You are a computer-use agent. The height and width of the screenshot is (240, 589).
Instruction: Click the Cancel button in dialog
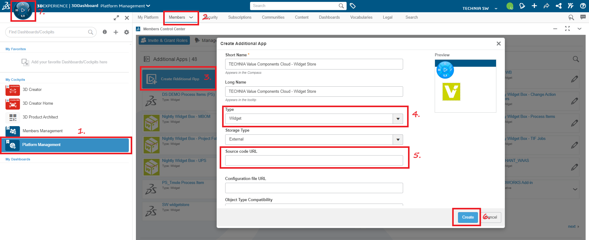[x=491, y=217]
